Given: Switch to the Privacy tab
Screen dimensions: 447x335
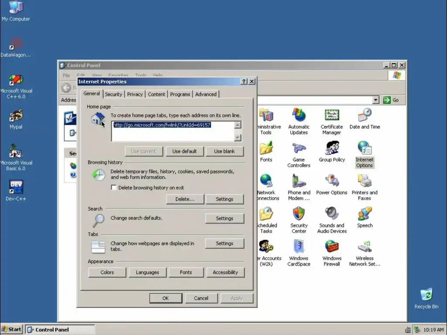Looking at the screenshot, I should point(134,94).
